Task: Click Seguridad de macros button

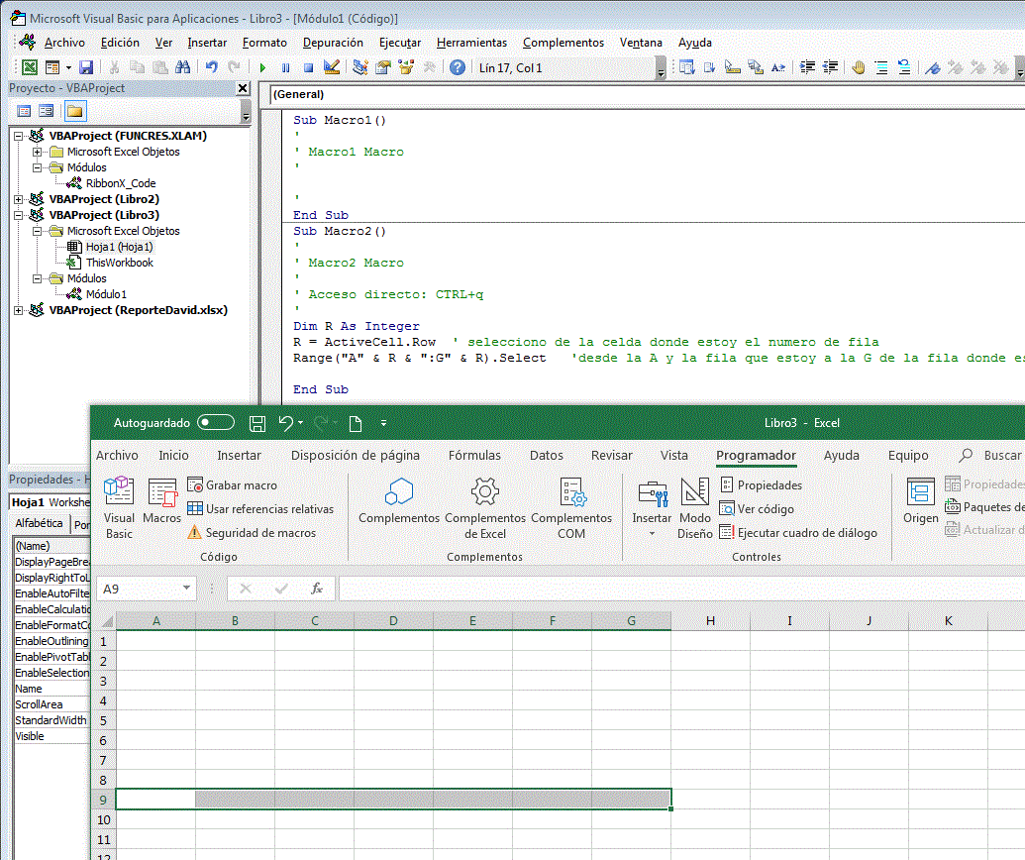Action: click(x=252, y=533)
